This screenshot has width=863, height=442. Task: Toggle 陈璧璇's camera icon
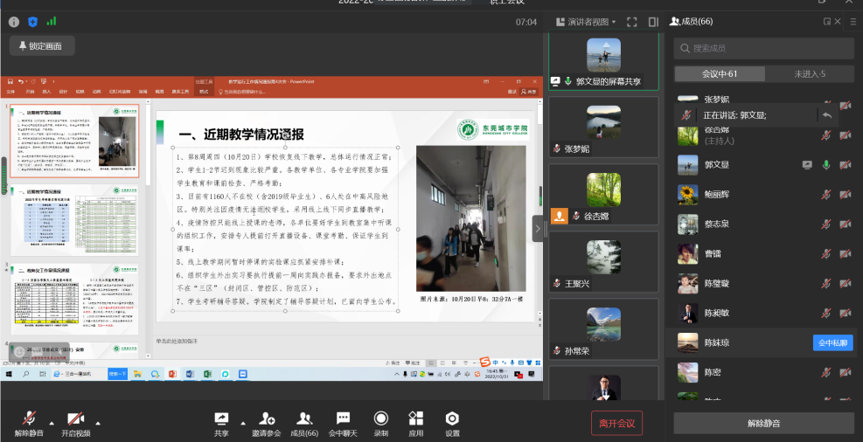coord(846,283)
